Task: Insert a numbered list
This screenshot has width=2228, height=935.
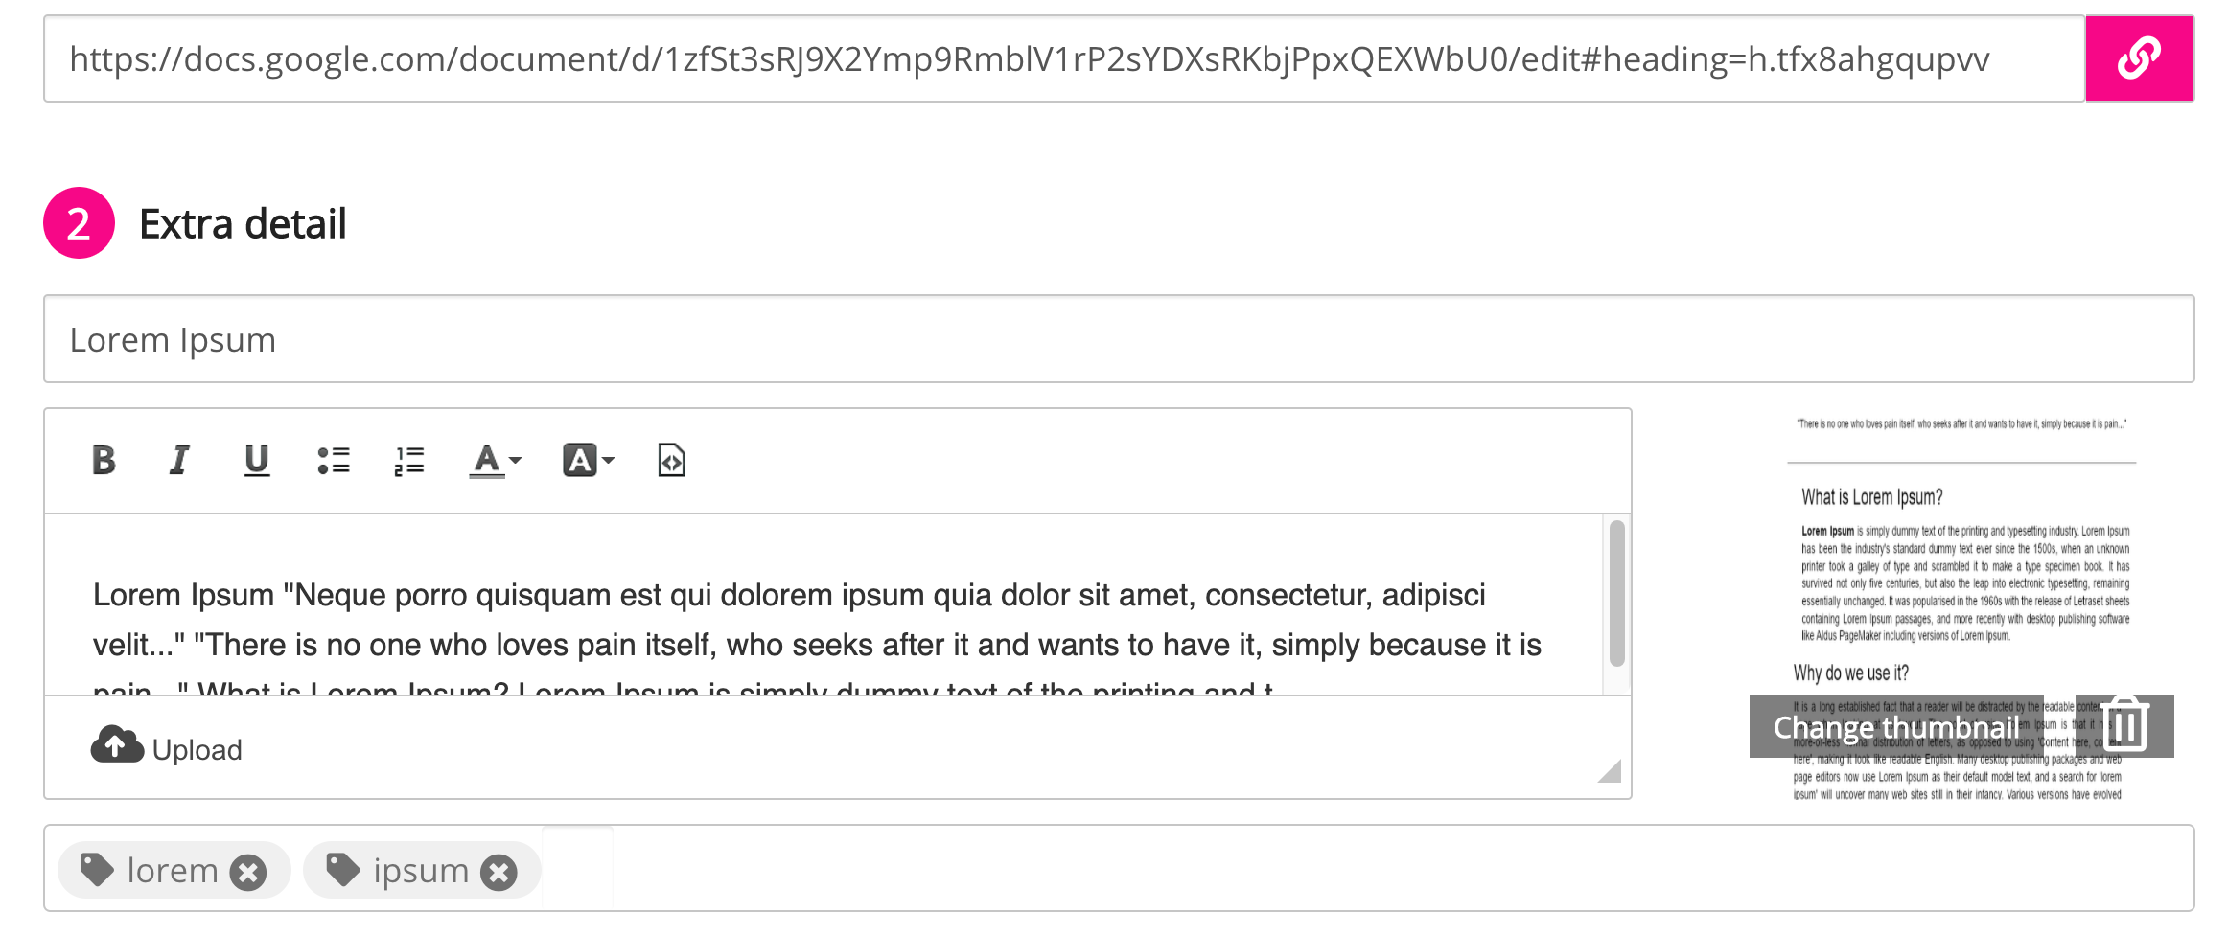Action: (x=409, y=461)
